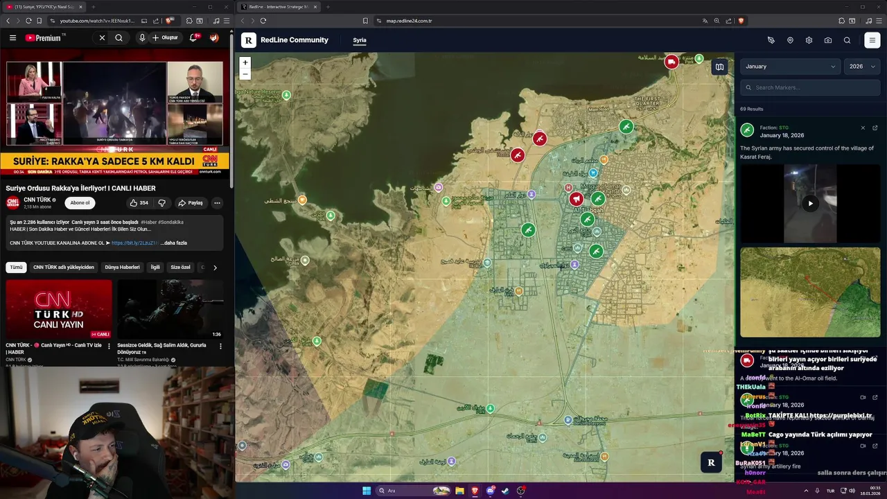The image size is (887, 499).
Task: Close the Kasrat Feraj event card
Action: 863,128
